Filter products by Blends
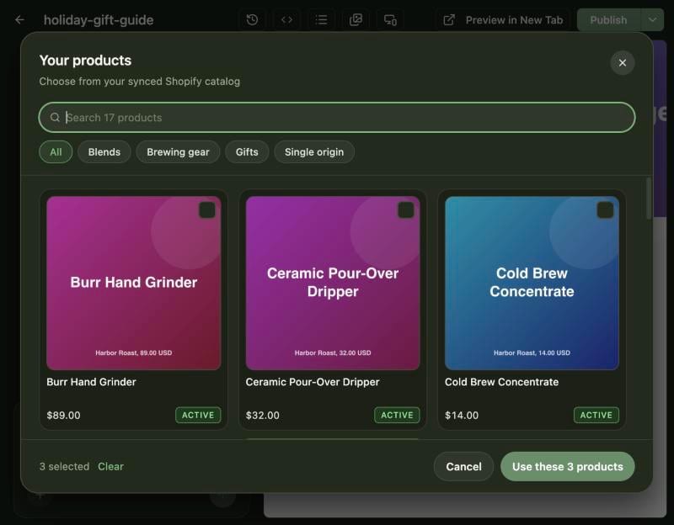Image resolution: width=674 pixels, height=525 pixels. pyautogui.click(x=104, y=152)
